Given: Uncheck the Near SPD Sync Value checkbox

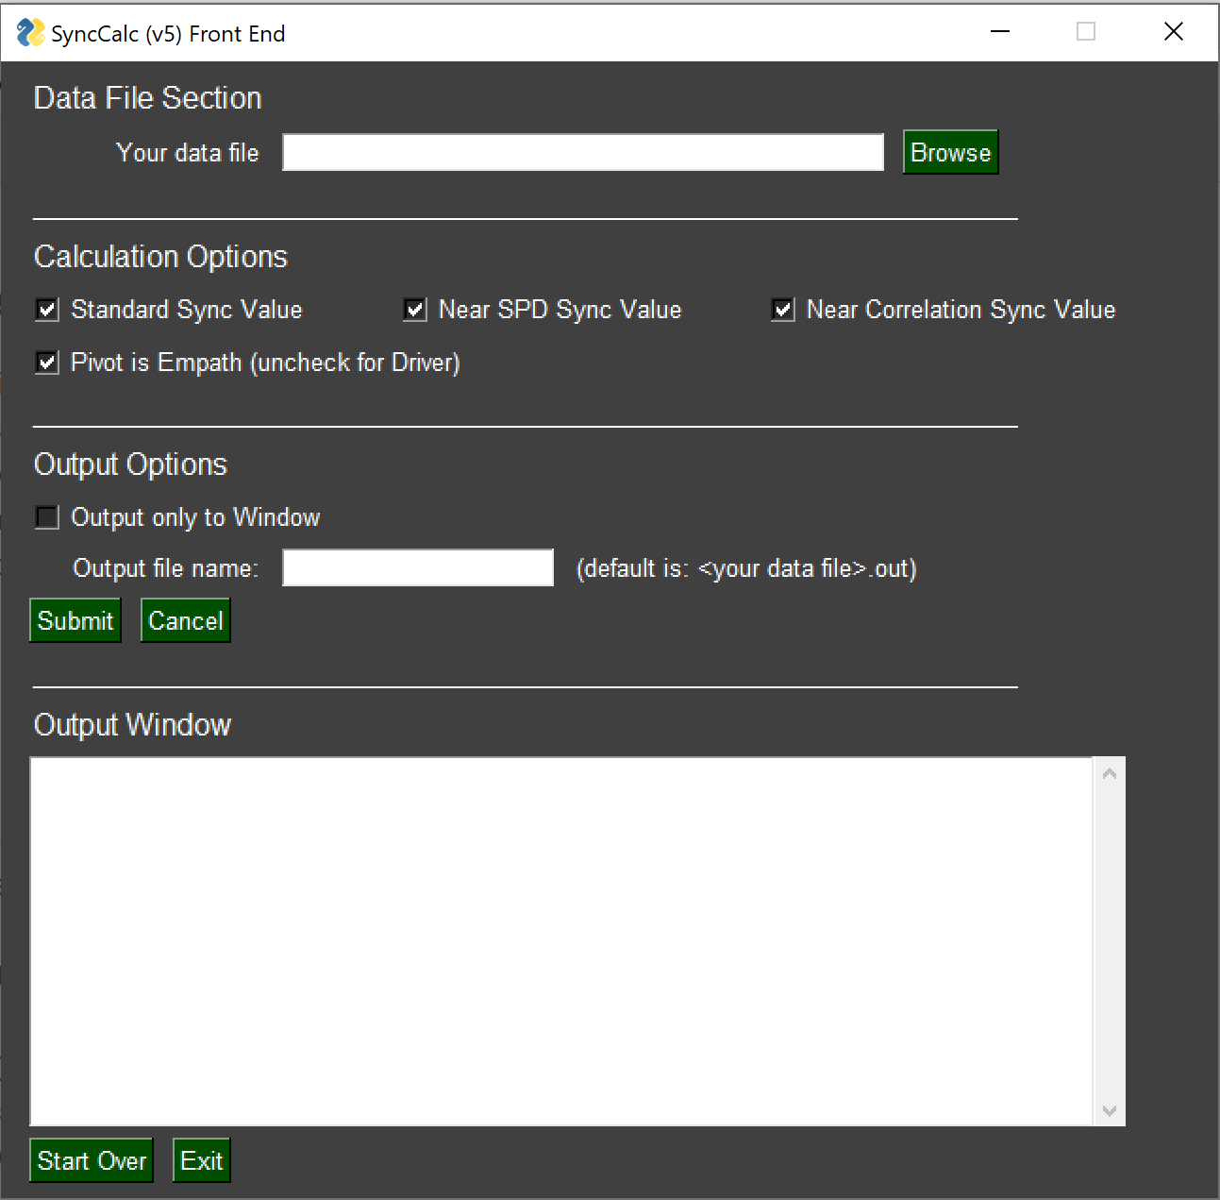Looking at the screenshot, I should coord(414,310).
